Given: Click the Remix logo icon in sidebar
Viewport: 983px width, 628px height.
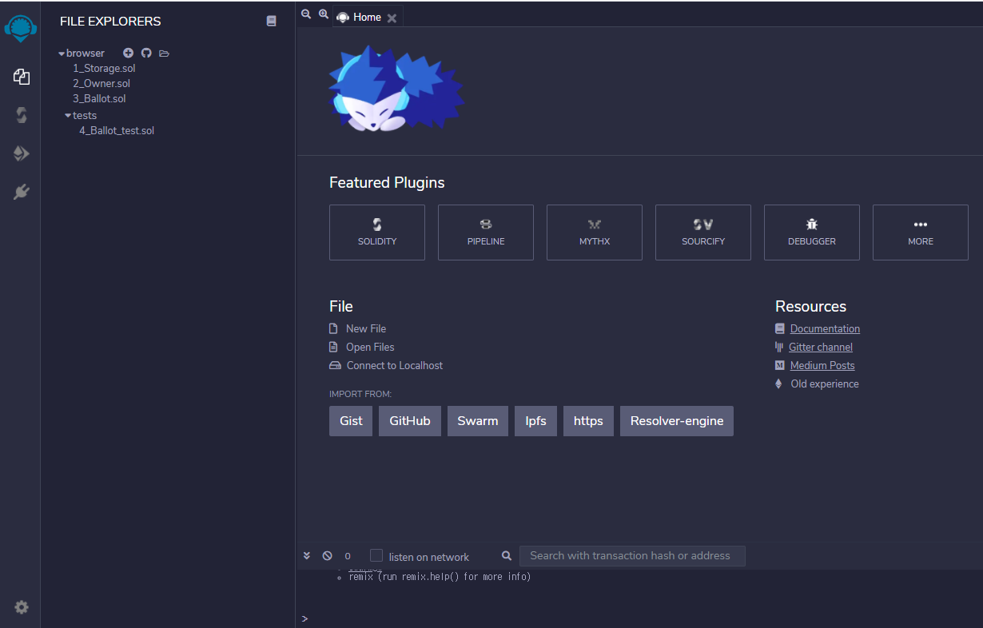Looking at the screenshot, I should pyautogui.click(x=21, y=28).
